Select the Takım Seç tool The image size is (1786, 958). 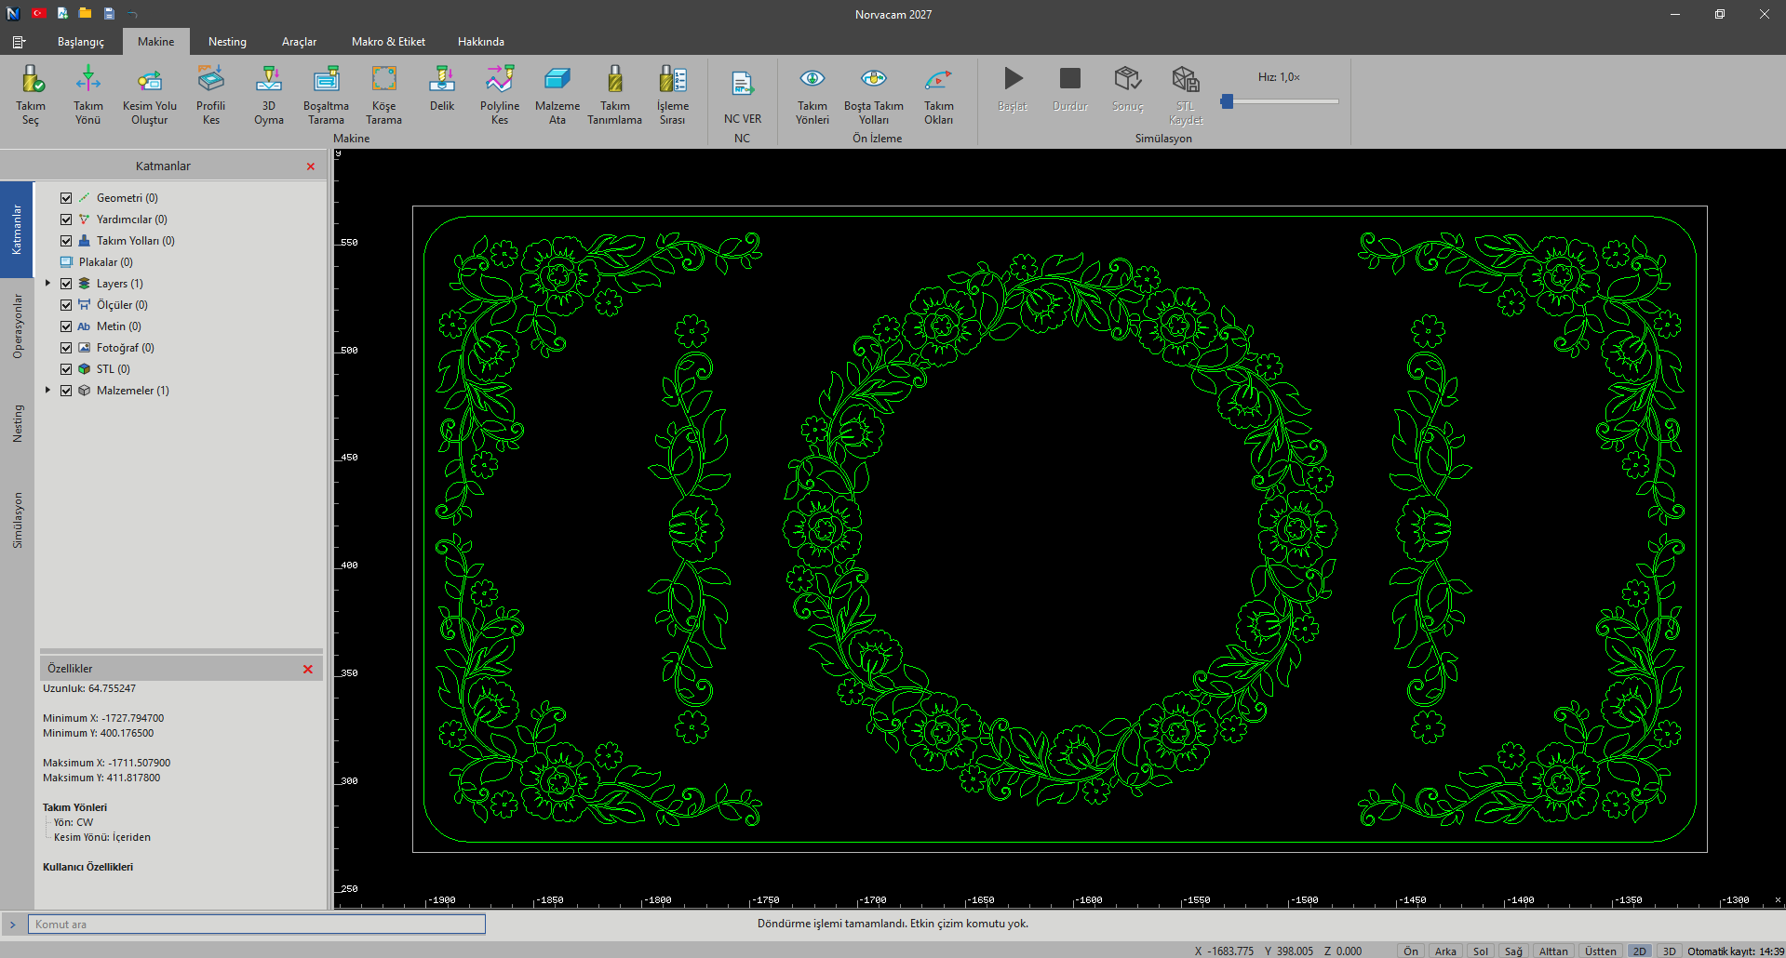31,95
